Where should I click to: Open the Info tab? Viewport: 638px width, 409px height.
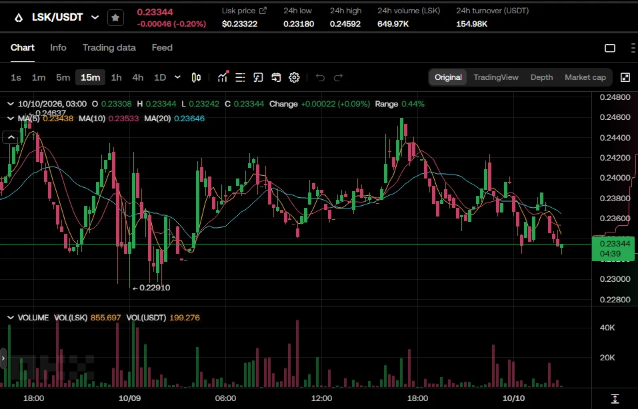(x=58, y=47)
